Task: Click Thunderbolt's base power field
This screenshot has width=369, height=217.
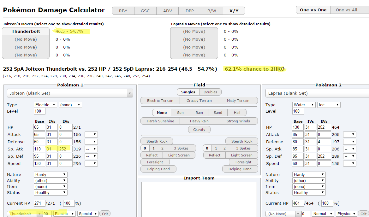Action: (x=47, y=214)
